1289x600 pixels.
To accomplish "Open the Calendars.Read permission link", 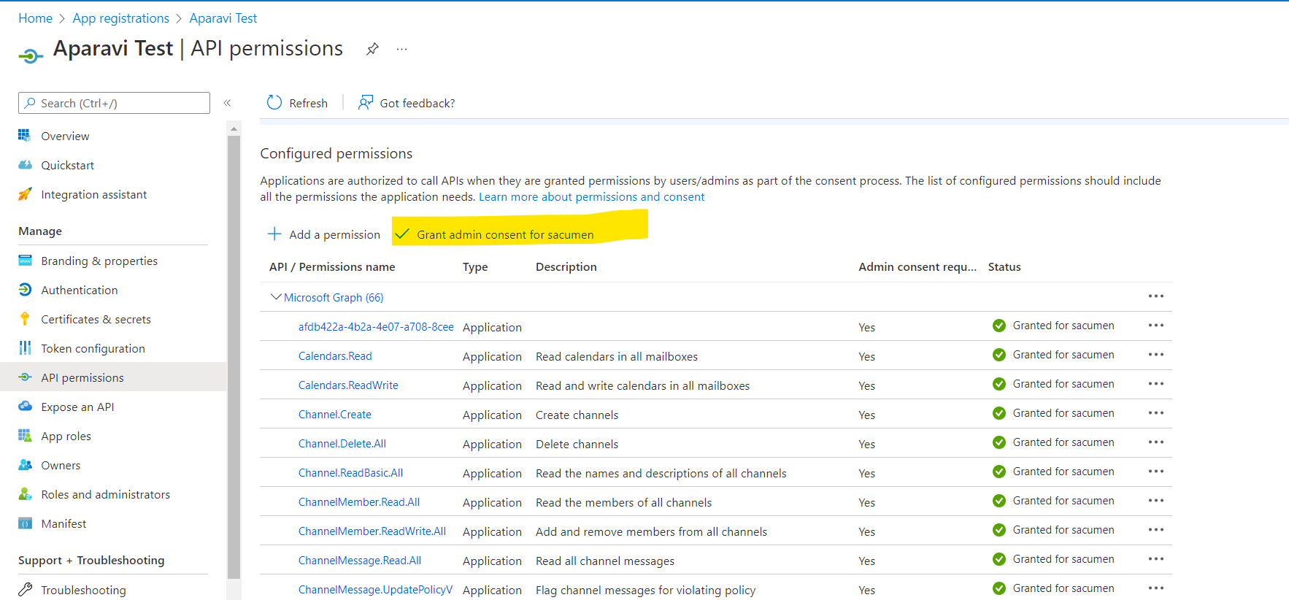I will 335,355.
